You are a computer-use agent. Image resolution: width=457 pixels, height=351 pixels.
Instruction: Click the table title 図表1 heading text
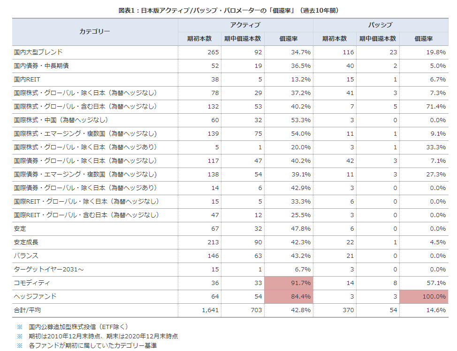tap(228, 10)
